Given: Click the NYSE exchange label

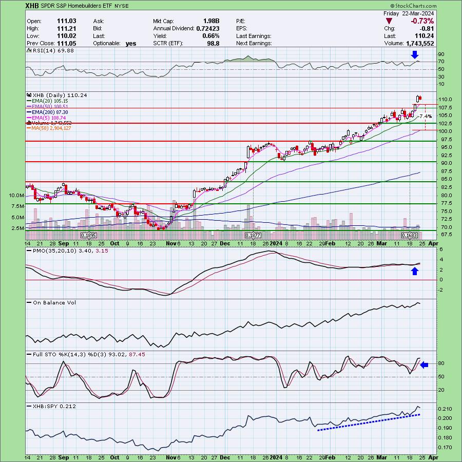Looking at the screenshot, I should 123,6.
